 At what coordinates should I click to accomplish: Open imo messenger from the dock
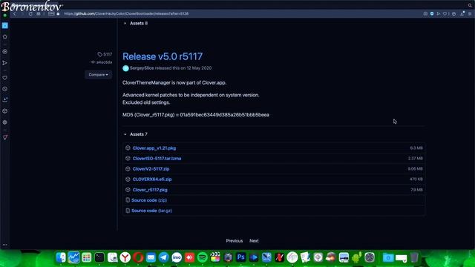177,257
